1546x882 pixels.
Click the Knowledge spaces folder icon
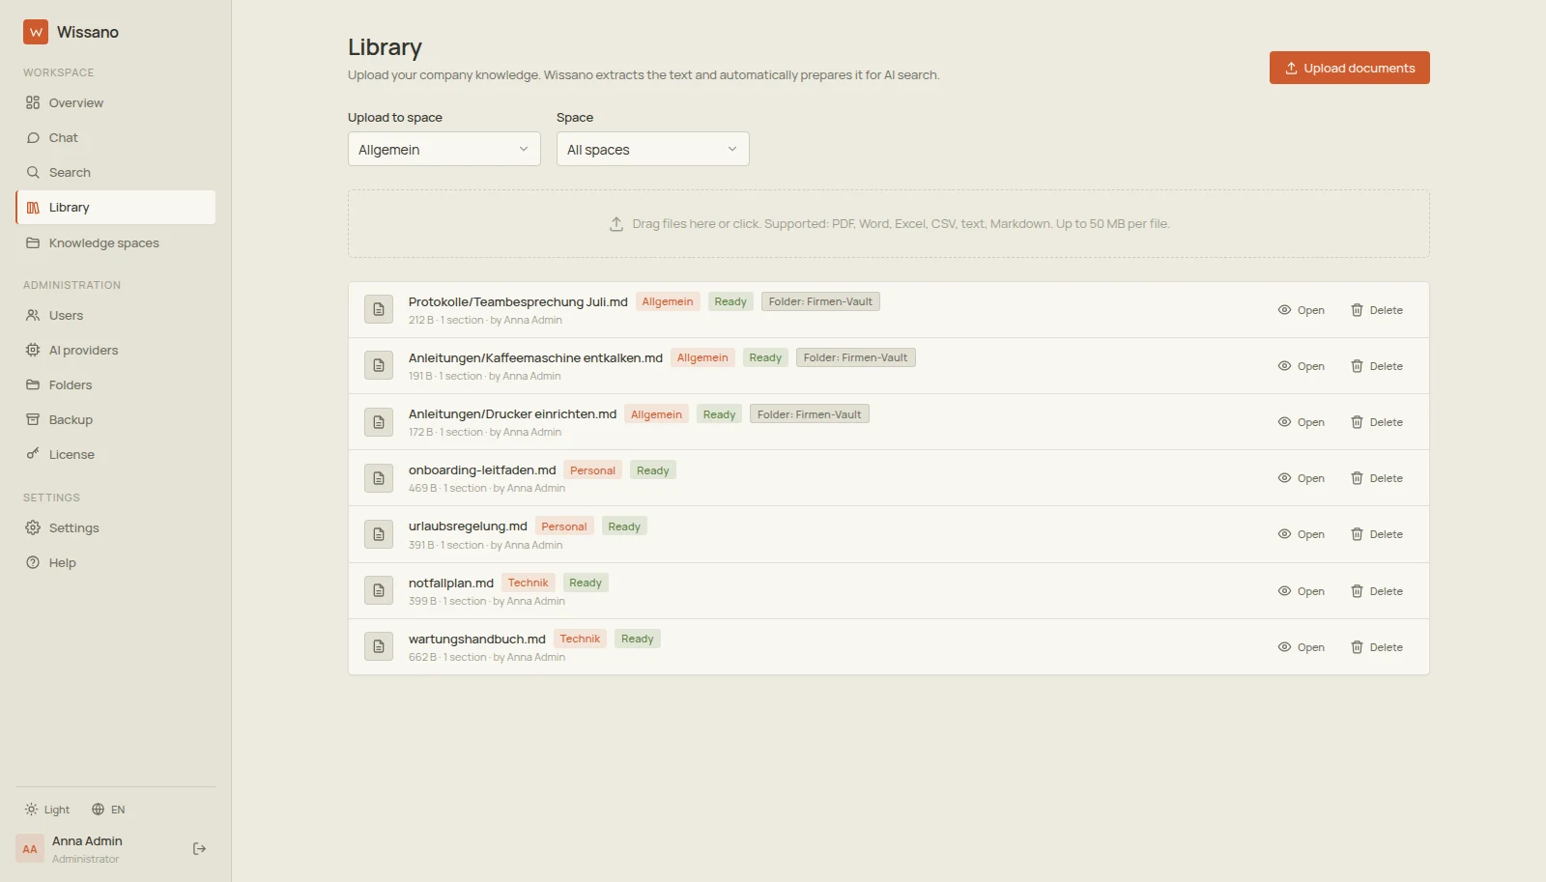coord(33,242)
